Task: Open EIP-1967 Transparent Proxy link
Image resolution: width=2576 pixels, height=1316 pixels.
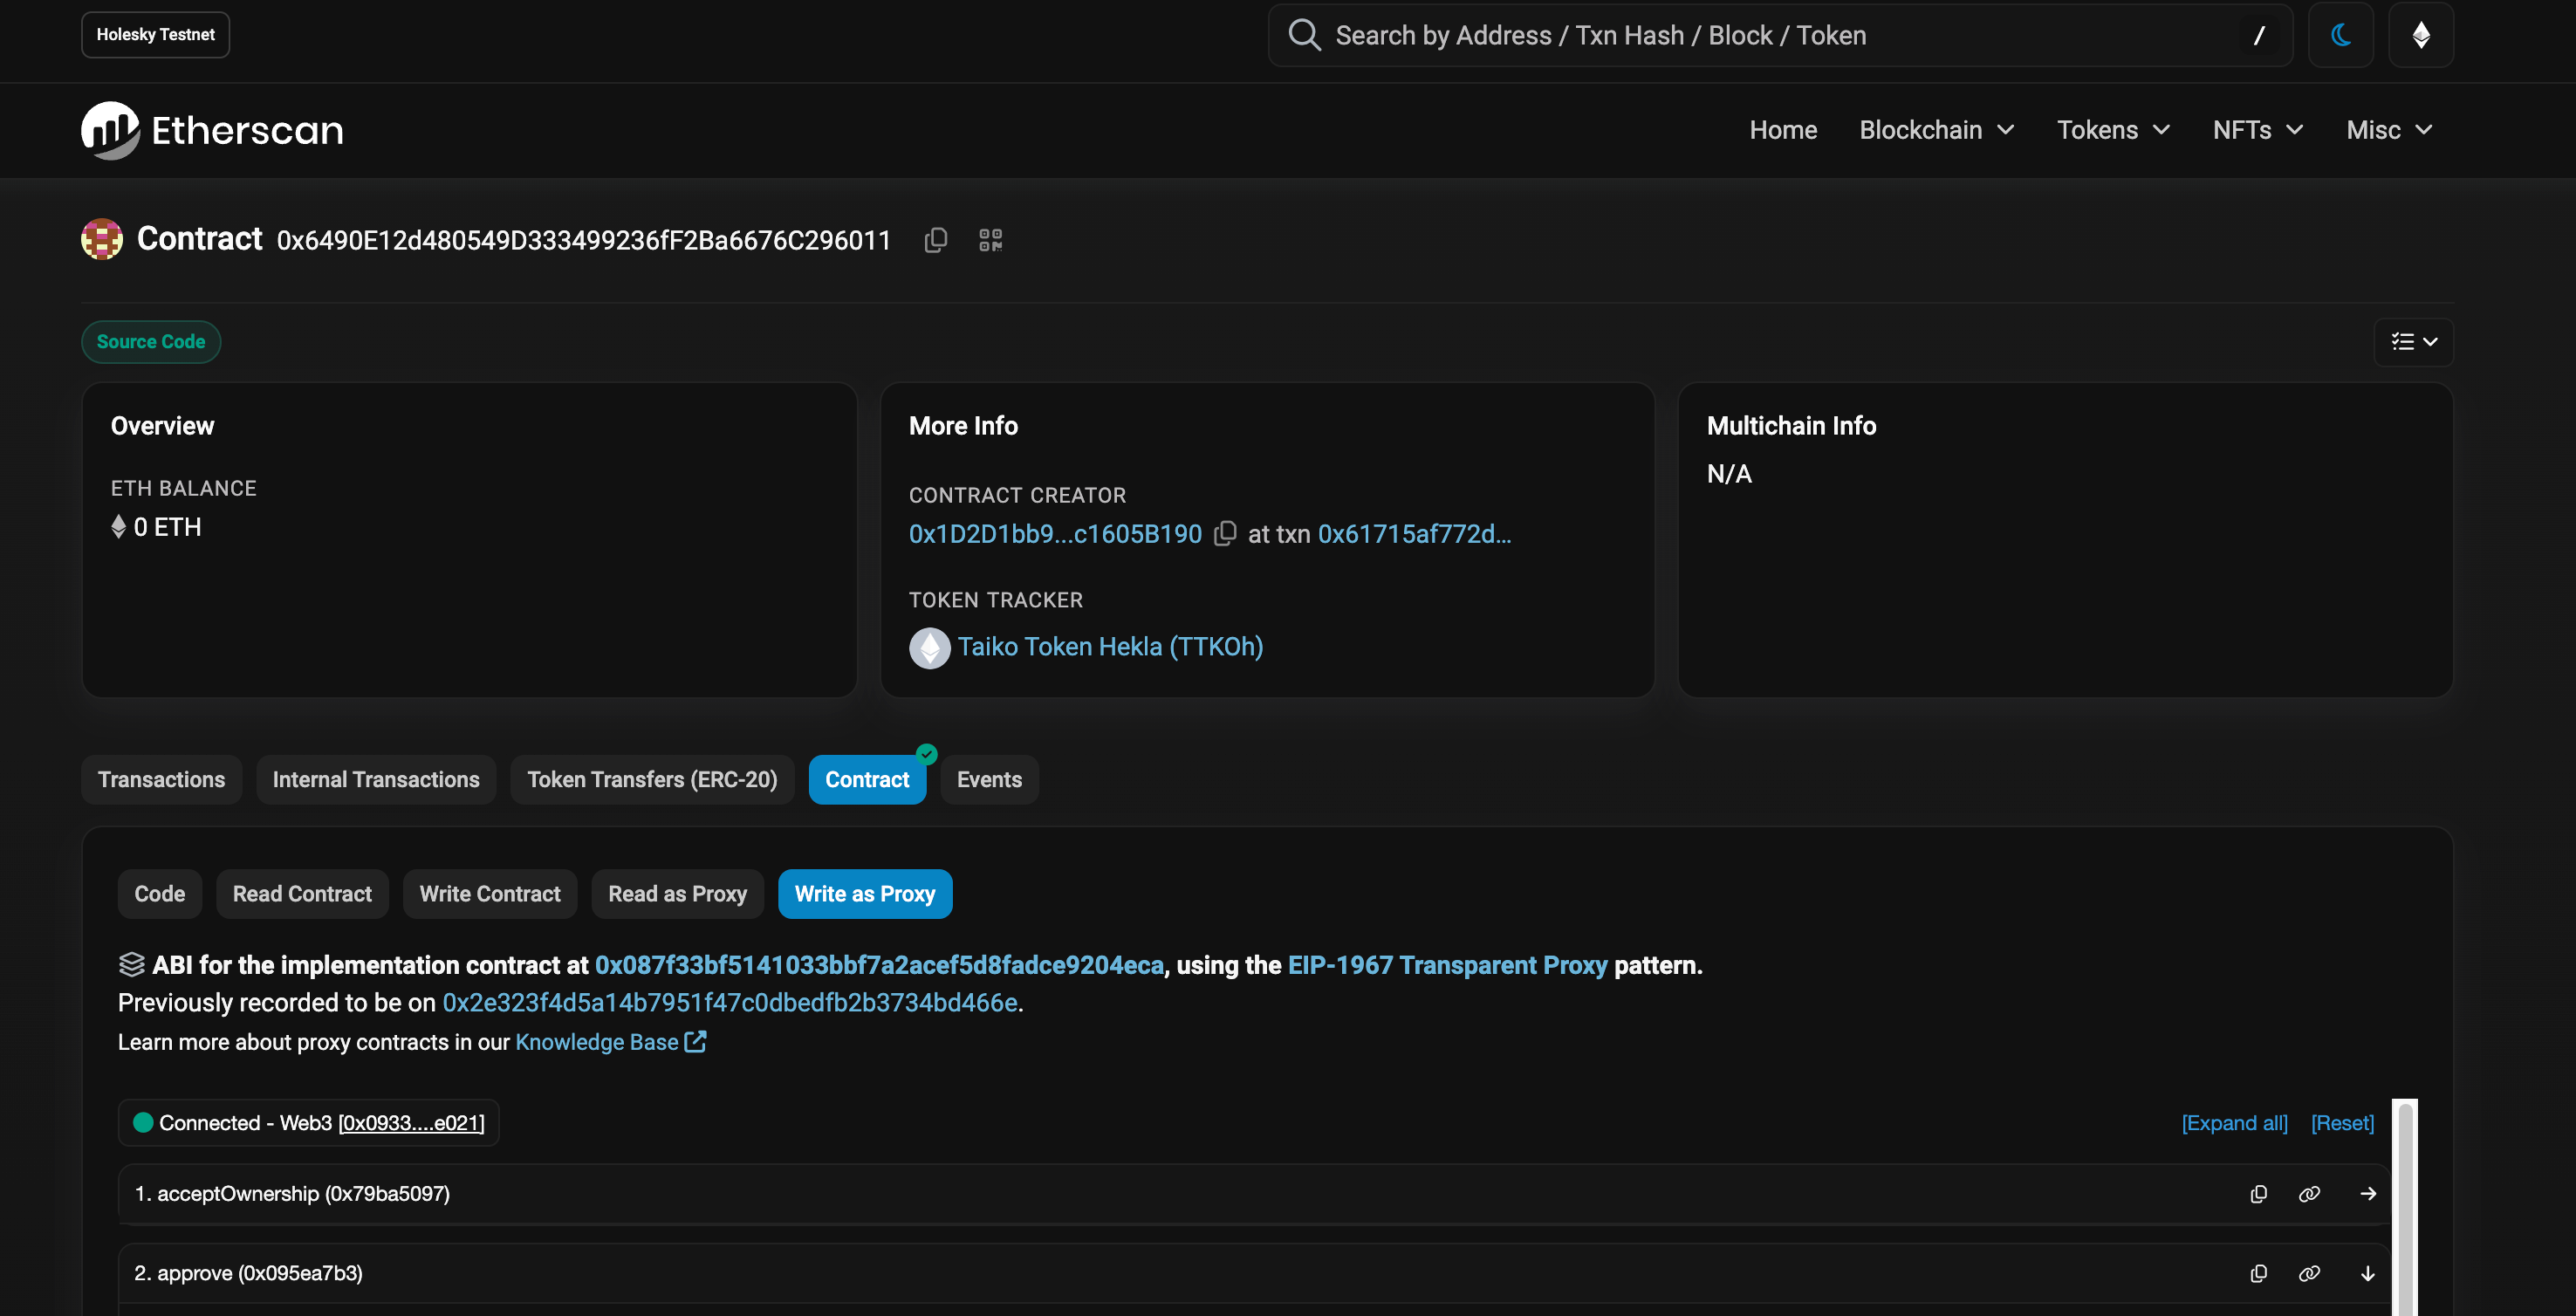Action: pos(1447,965)
